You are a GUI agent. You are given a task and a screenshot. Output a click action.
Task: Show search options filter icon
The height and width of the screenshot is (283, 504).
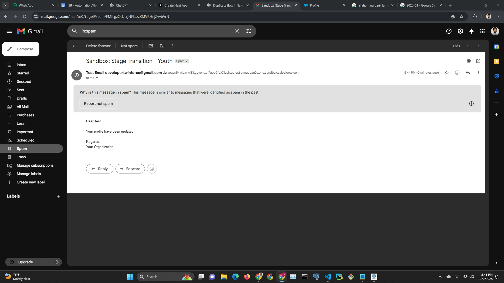[x=249, y=31]
